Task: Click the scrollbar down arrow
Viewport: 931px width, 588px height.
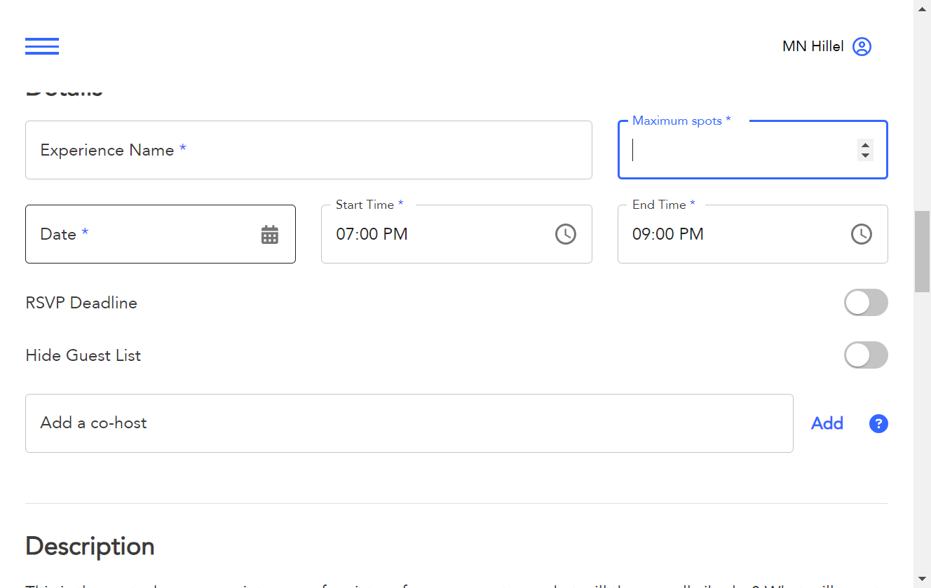Action: [x=923, y=580]
